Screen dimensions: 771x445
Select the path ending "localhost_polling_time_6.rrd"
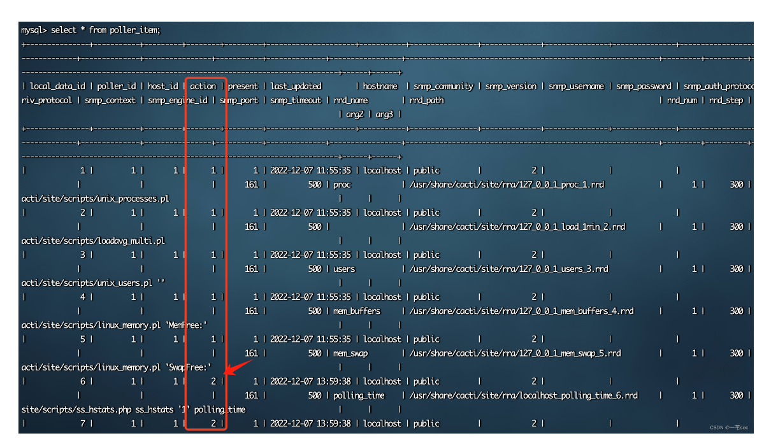(x=524, y=395)
